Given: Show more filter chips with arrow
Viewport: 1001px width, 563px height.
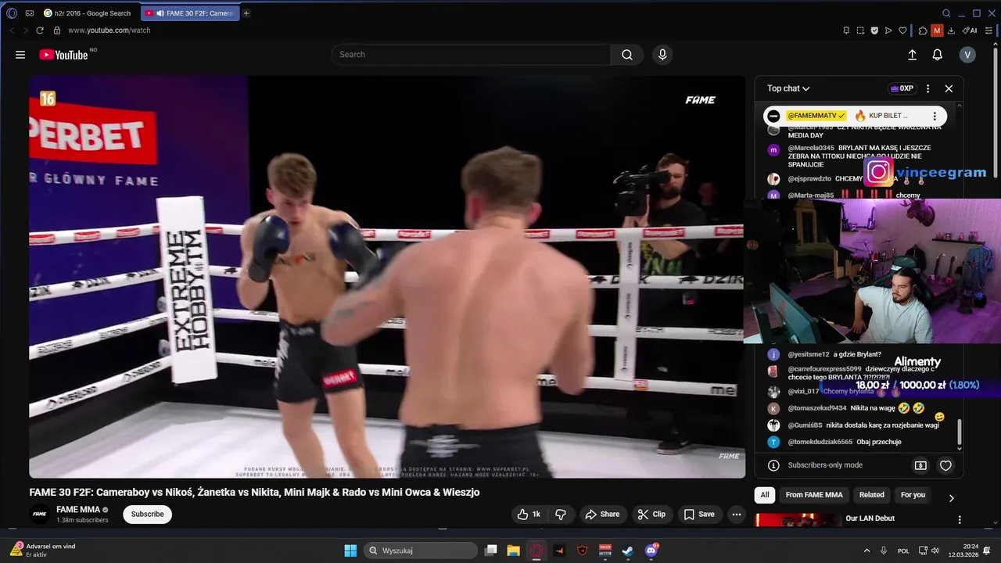Looking at the screenshot, I should tap(951, 498).
